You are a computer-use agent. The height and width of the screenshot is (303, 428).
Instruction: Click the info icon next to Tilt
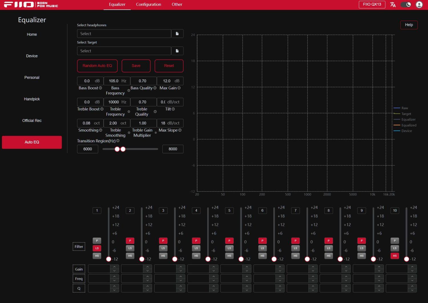[173, 109]
